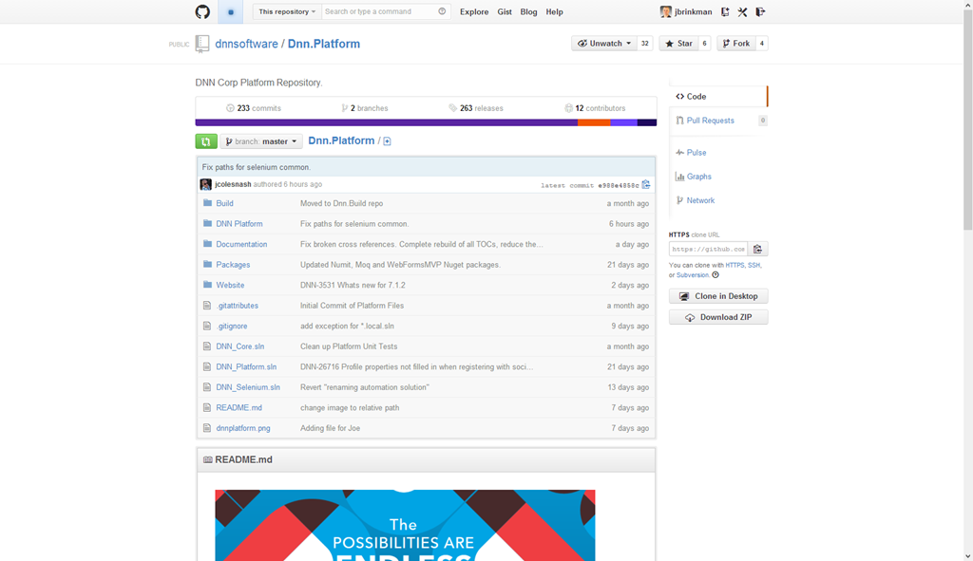
Task: Open the Blog menu item
Action: [x=528, y=11]
